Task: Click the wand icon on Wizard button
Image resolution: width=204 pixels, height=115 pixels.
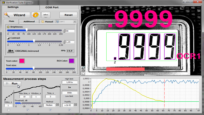Action: [7, 15]
